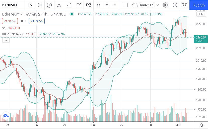Click the green market status dot
This screenshot has width=208, height=129.
tap(72, 14)
